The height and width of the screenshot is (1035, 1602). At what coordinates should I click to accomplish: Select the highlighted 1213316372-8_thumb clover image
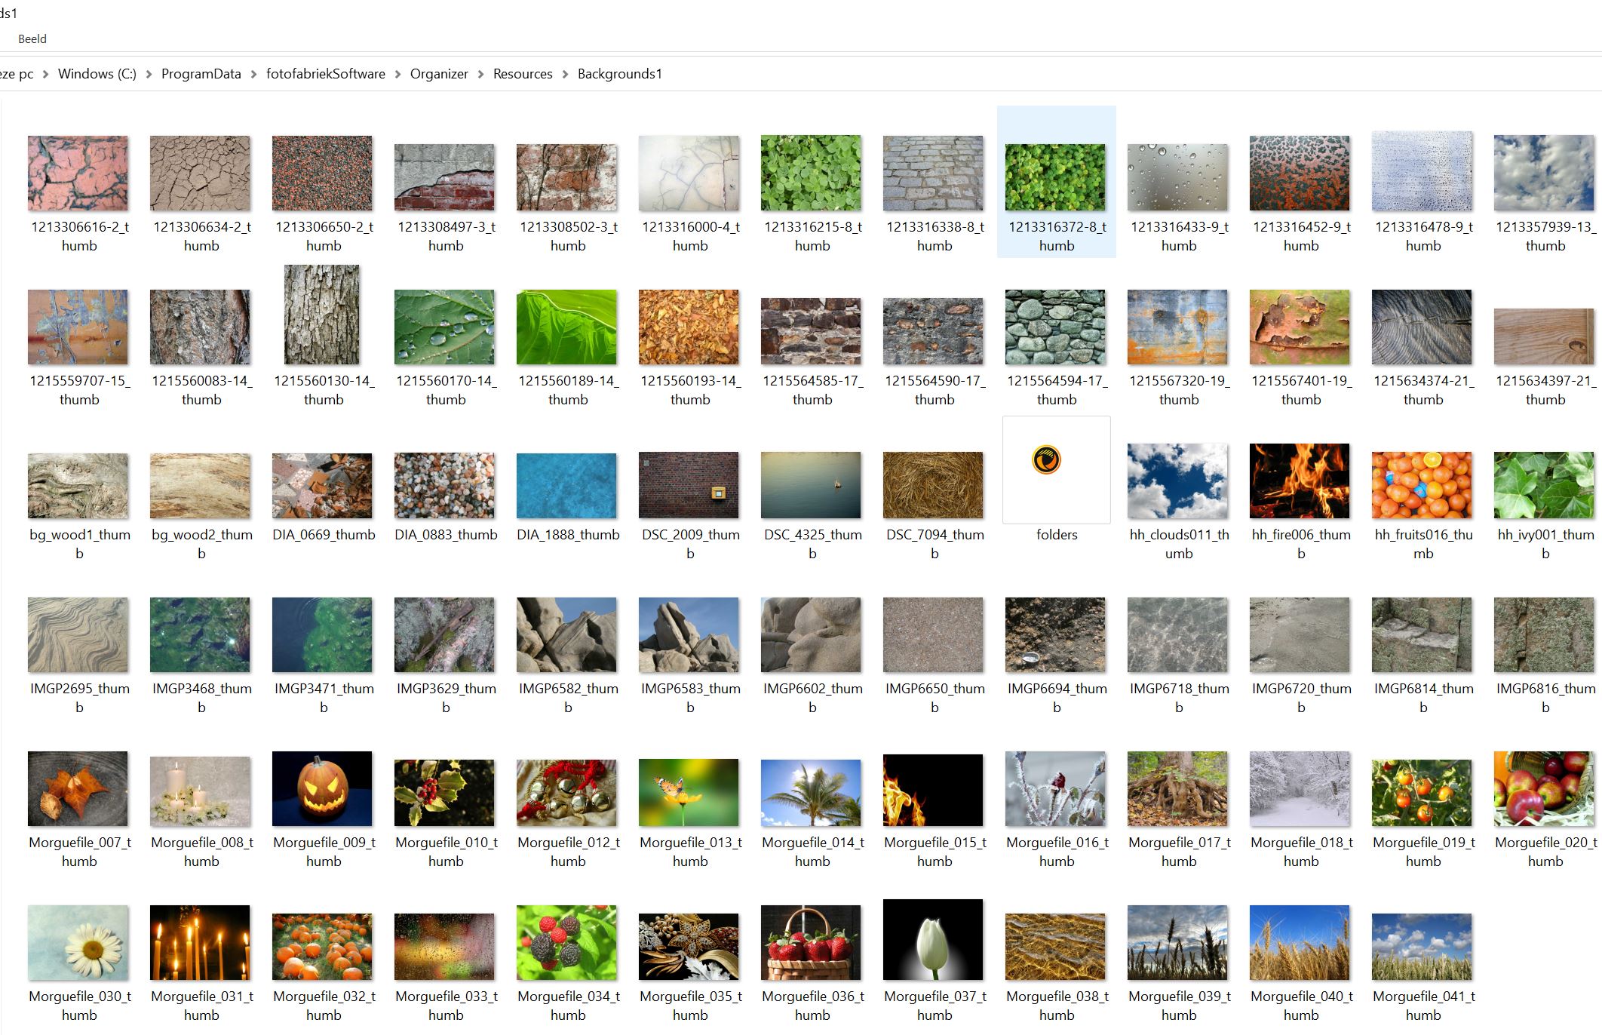click(x=1055, y=177)
